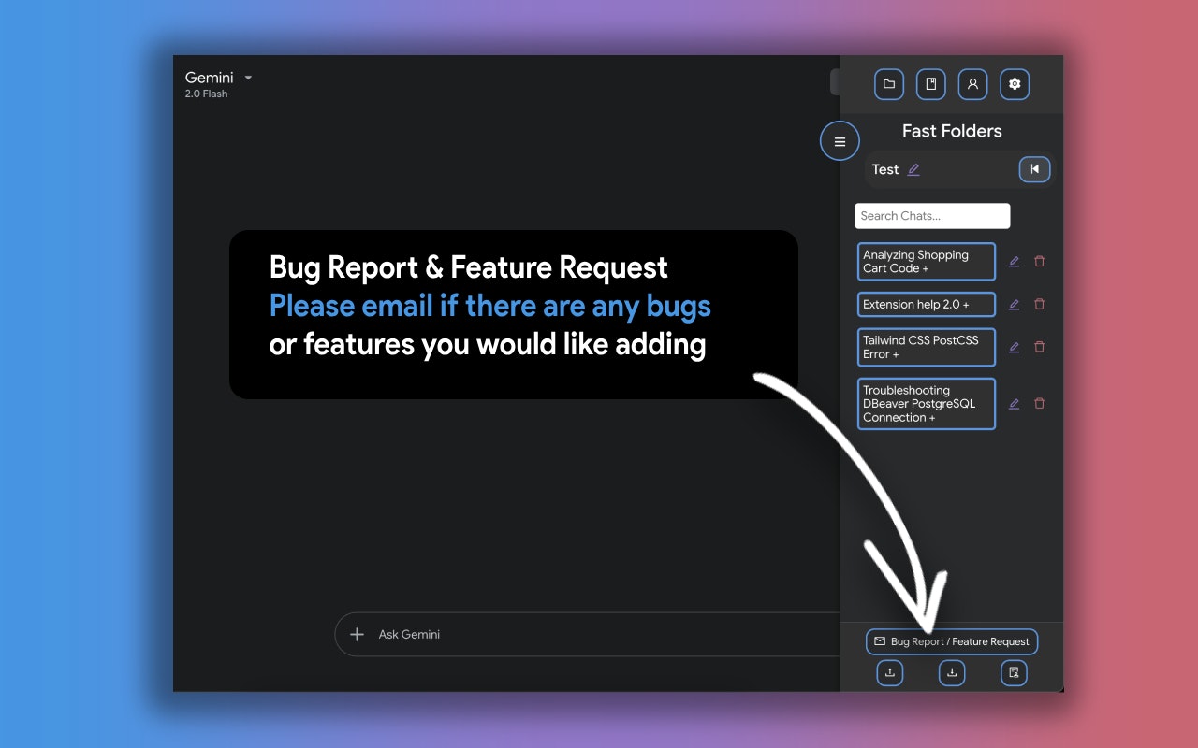The height and width of the screenshot is (748, 1198).
Task: Delete the Troubleshooting DBeaver PostgreSQL chat
Action: point(1039,404)
